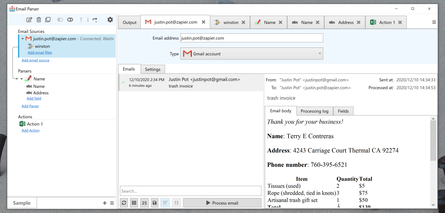Open the tab list hamburger menu at top right
445x213 pixels.
click(x=434, y=22)
